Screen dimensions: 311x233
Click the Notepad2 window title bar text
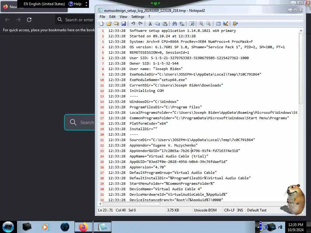pos(155,11)
